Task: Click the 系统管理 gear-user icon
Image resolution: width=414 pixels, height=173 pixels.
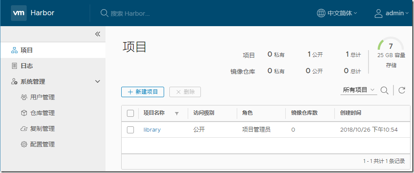Action: tap(14, 81)
